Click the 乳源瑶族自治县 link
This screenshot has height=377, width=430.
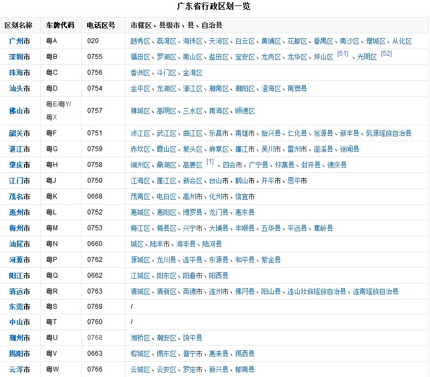(x=389, y=134)
